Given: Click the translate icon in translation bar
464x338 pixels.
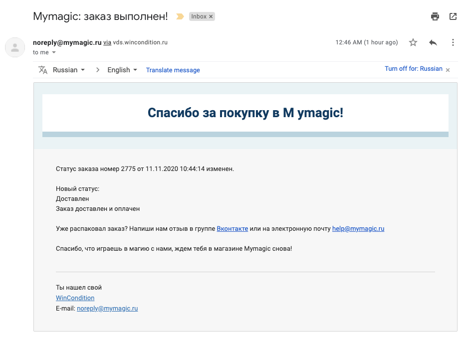Looking at the screenshot, I should 43,70.
